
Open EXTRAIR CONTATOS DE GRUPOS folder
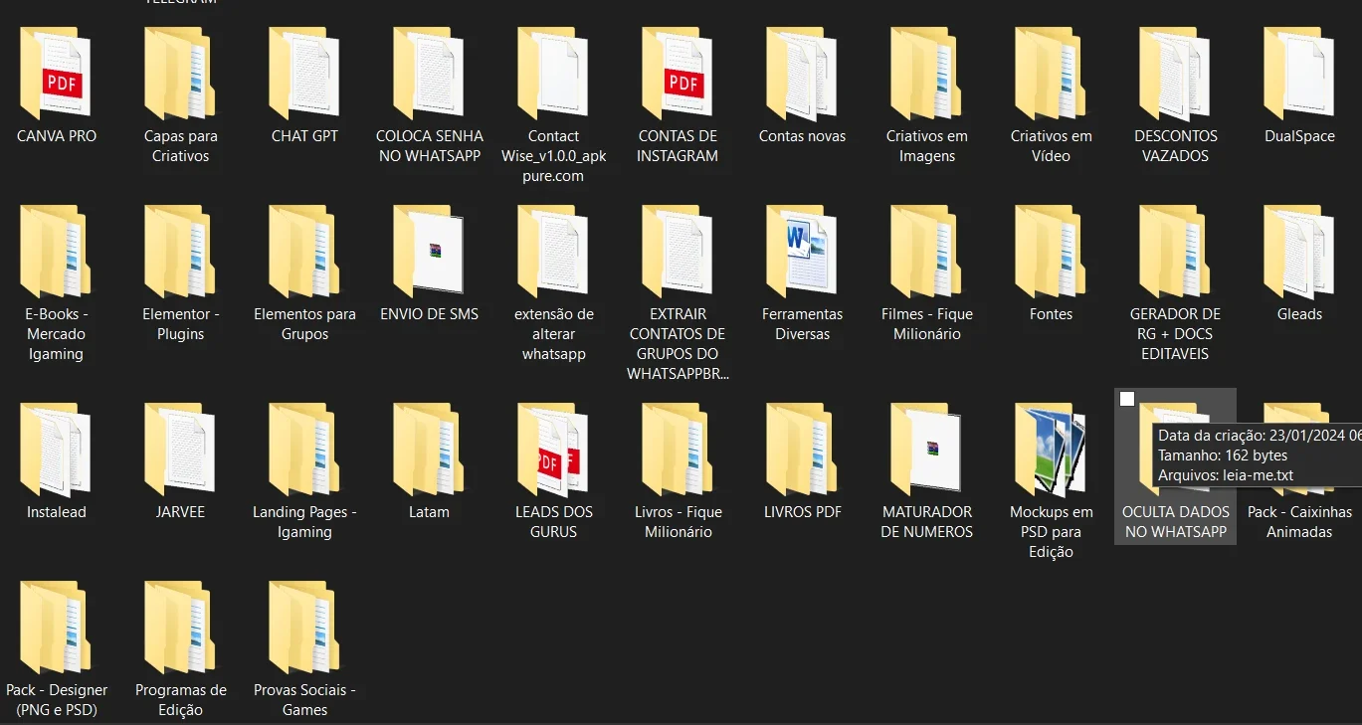[x=678, y=251]
